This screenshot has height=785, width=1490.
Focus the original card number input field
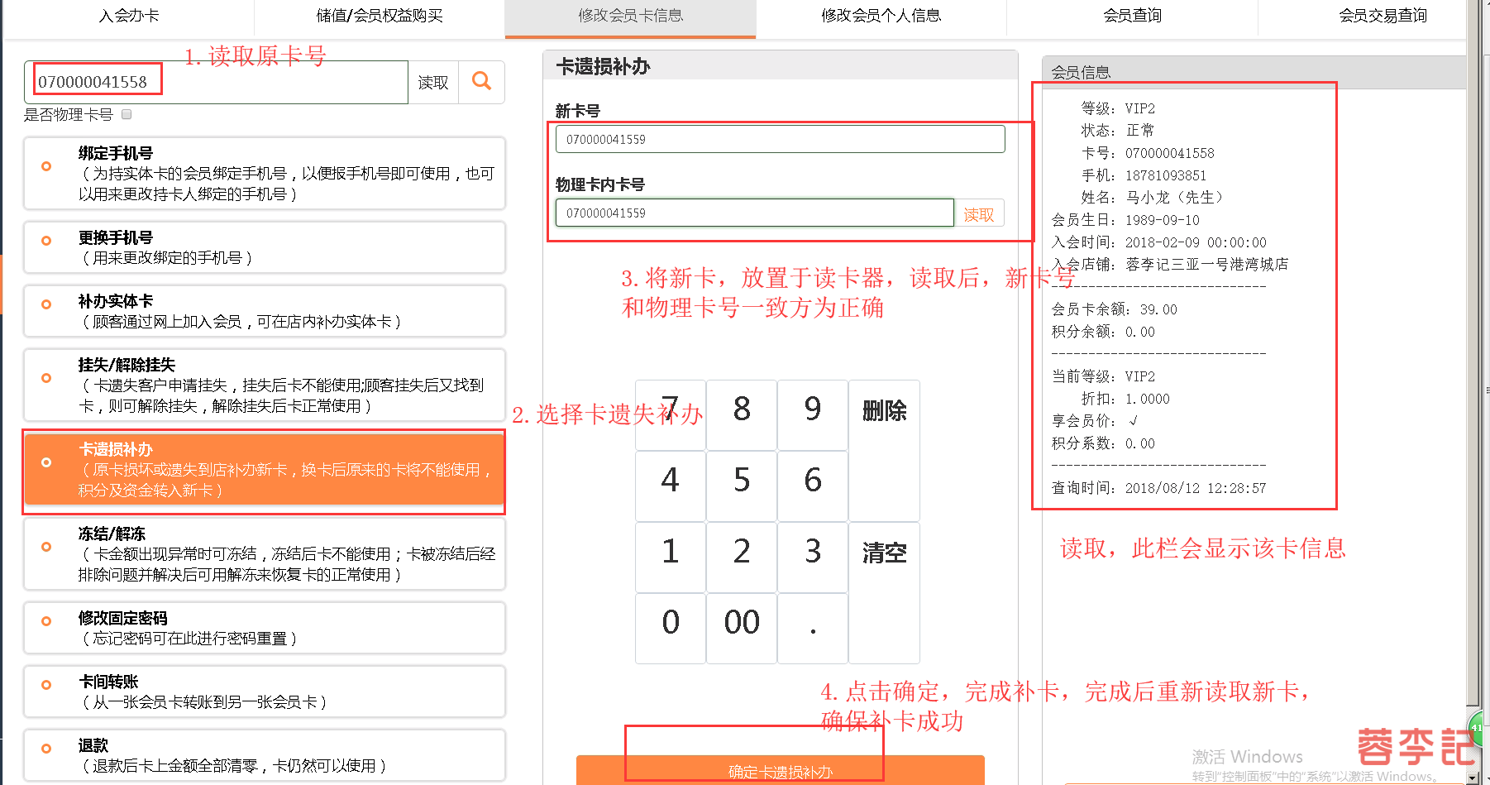tap(216, 82)
